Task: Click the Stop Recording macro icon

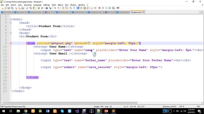Action: point(103,8)
